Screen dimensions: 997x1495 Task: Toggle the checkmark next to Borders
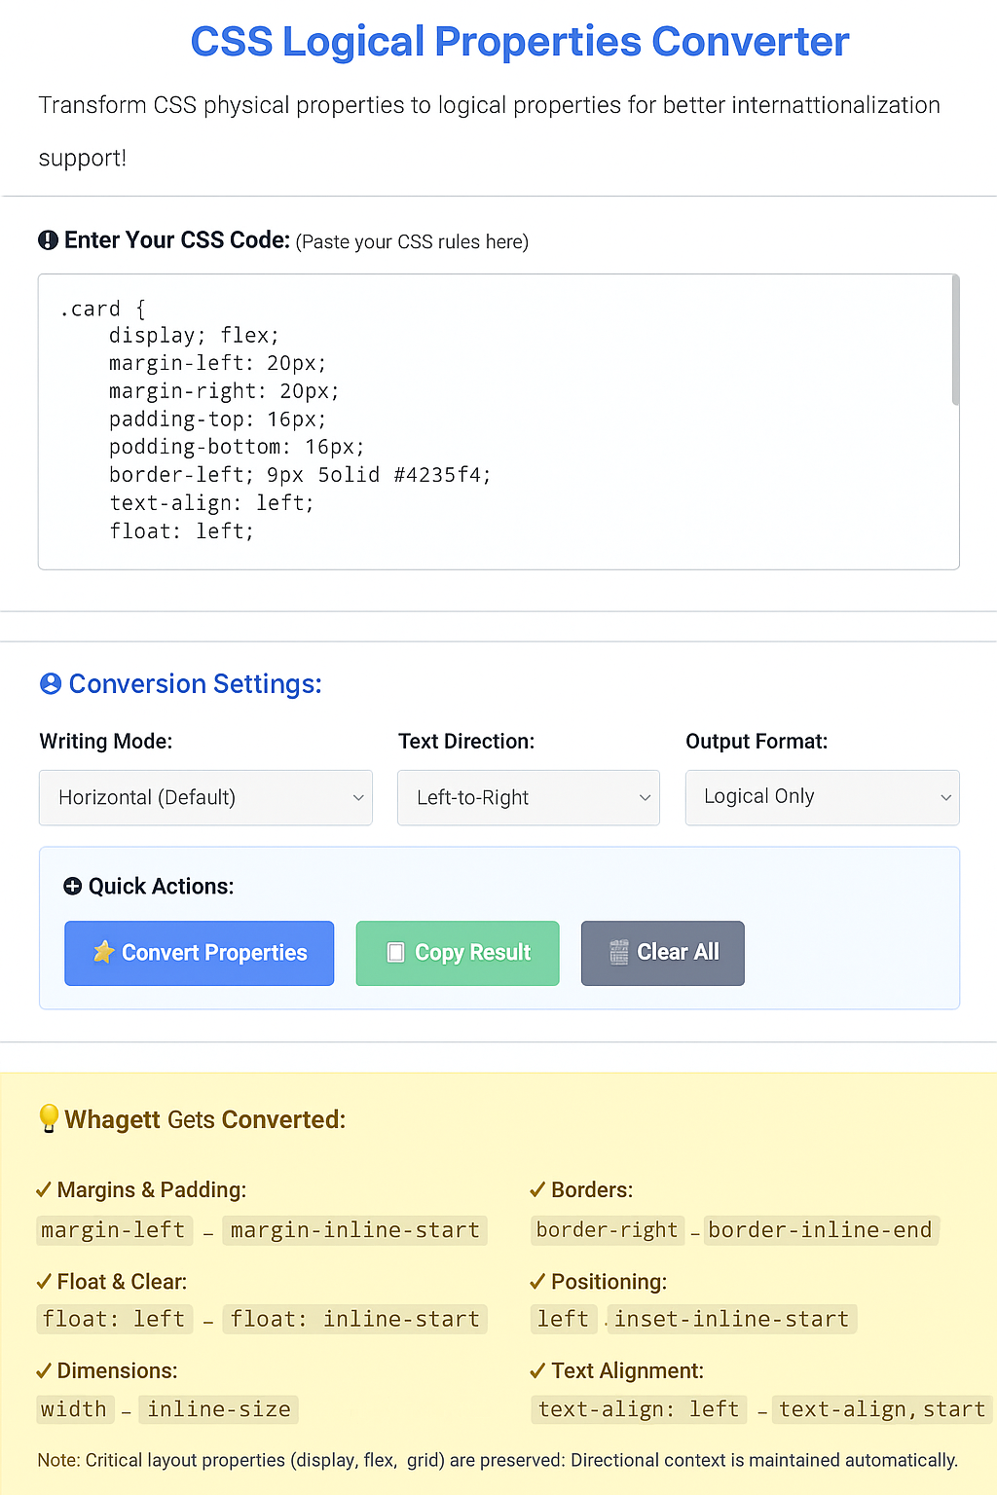pos(537,1189)
